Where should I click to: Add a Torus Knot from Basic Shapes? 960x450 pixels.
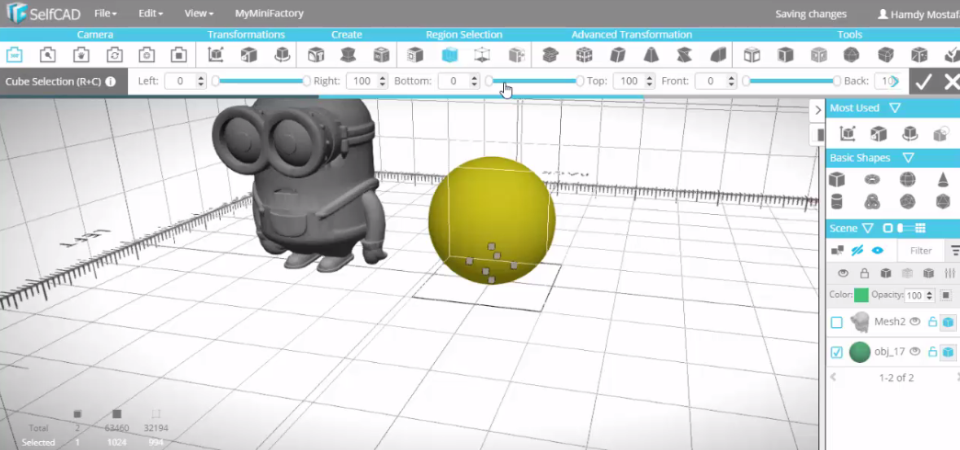pyautogui.click(x=872, y=201)
